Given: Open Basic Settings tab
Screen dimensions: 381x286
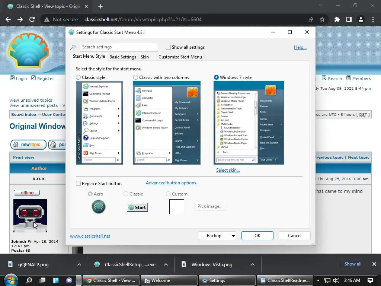Looking at the screenshot, I should [123, 57].
